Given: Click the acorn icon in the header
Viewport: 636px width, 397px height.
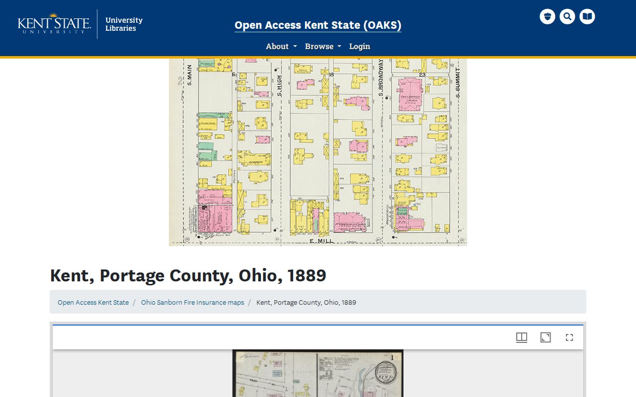Looking at the screenshot, I should (x=547, y=16).
